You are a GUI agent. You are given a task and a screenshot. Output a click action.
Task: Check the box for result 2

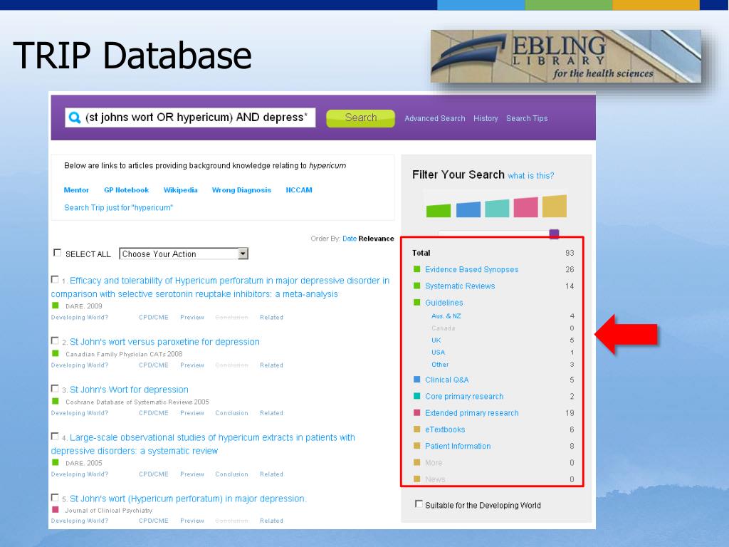coord(55,340)
